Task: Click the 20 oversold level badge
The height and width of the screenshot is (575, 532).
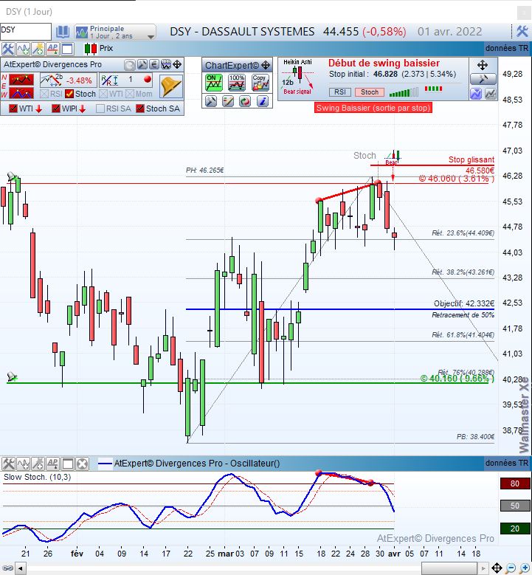Action: [x=515, y=528]
